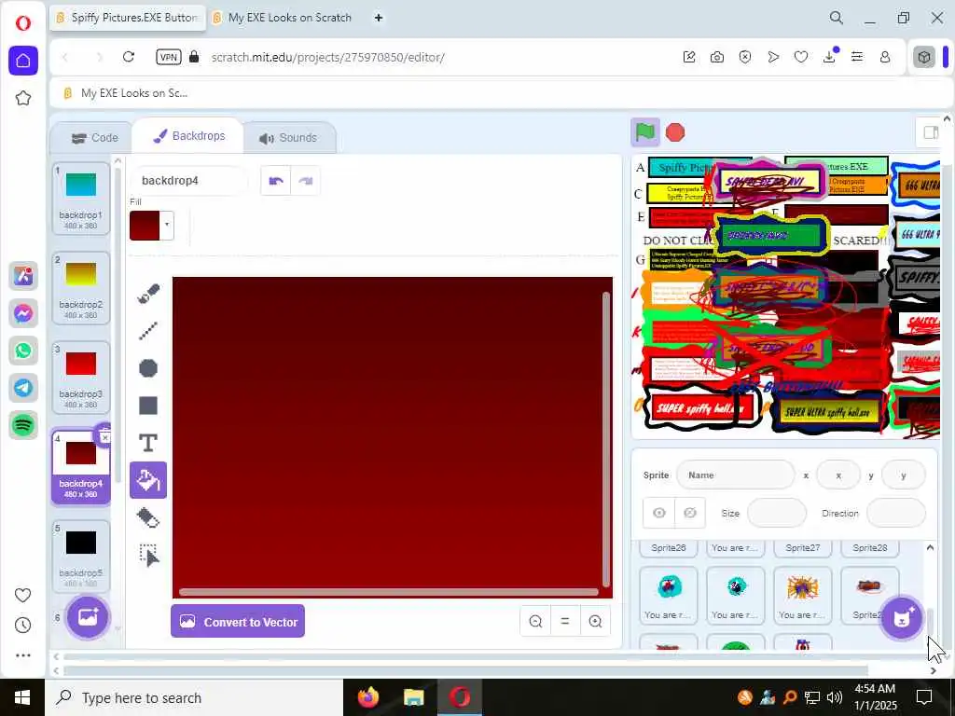Click the sprite Direction input field
The image size is (955, 716).
[896, 514]
